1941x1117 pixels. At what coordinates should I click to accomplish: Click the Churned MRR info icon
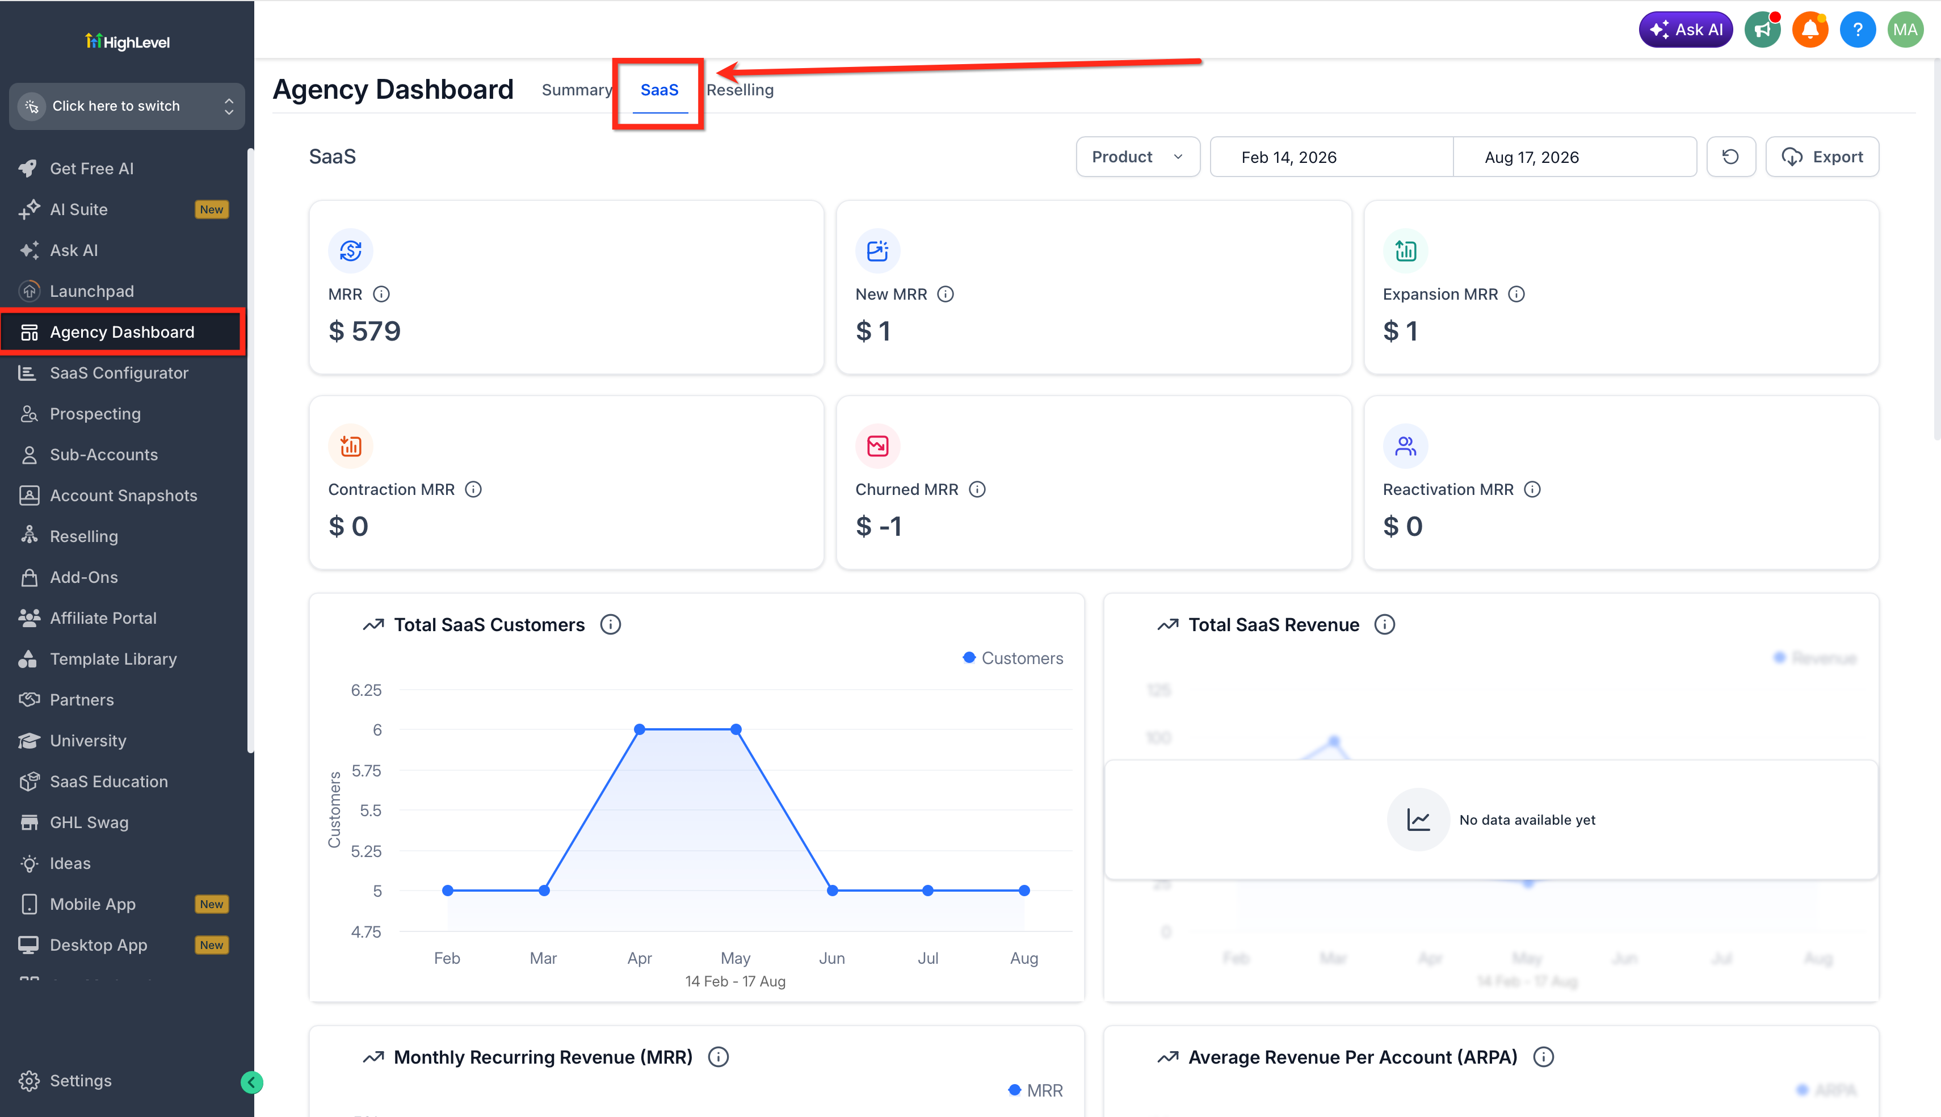point(977,489)
